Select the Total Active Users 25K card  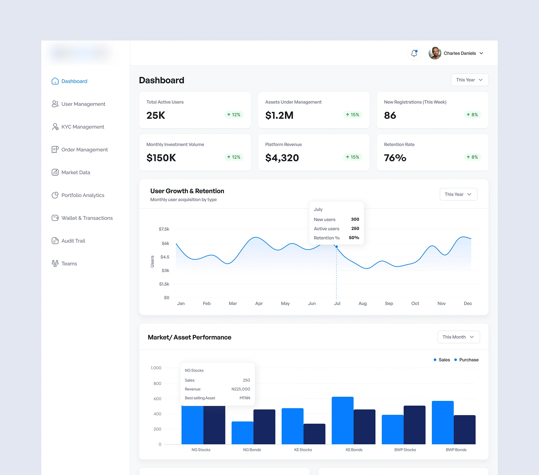tap(195, 110)
